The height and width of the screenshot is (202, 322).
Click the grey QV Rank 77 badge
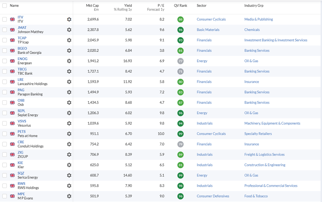181,61
